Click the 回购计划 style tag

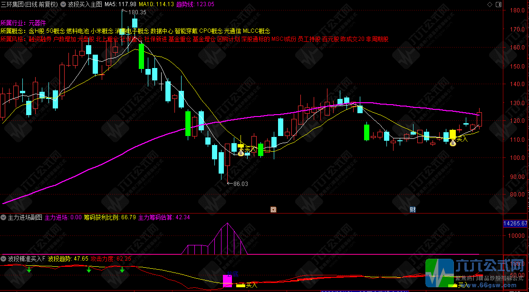[229, 39]
